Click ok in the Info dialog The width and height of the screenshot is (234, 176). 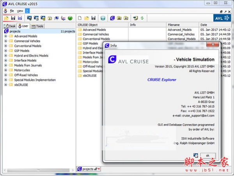coord(207,155)
